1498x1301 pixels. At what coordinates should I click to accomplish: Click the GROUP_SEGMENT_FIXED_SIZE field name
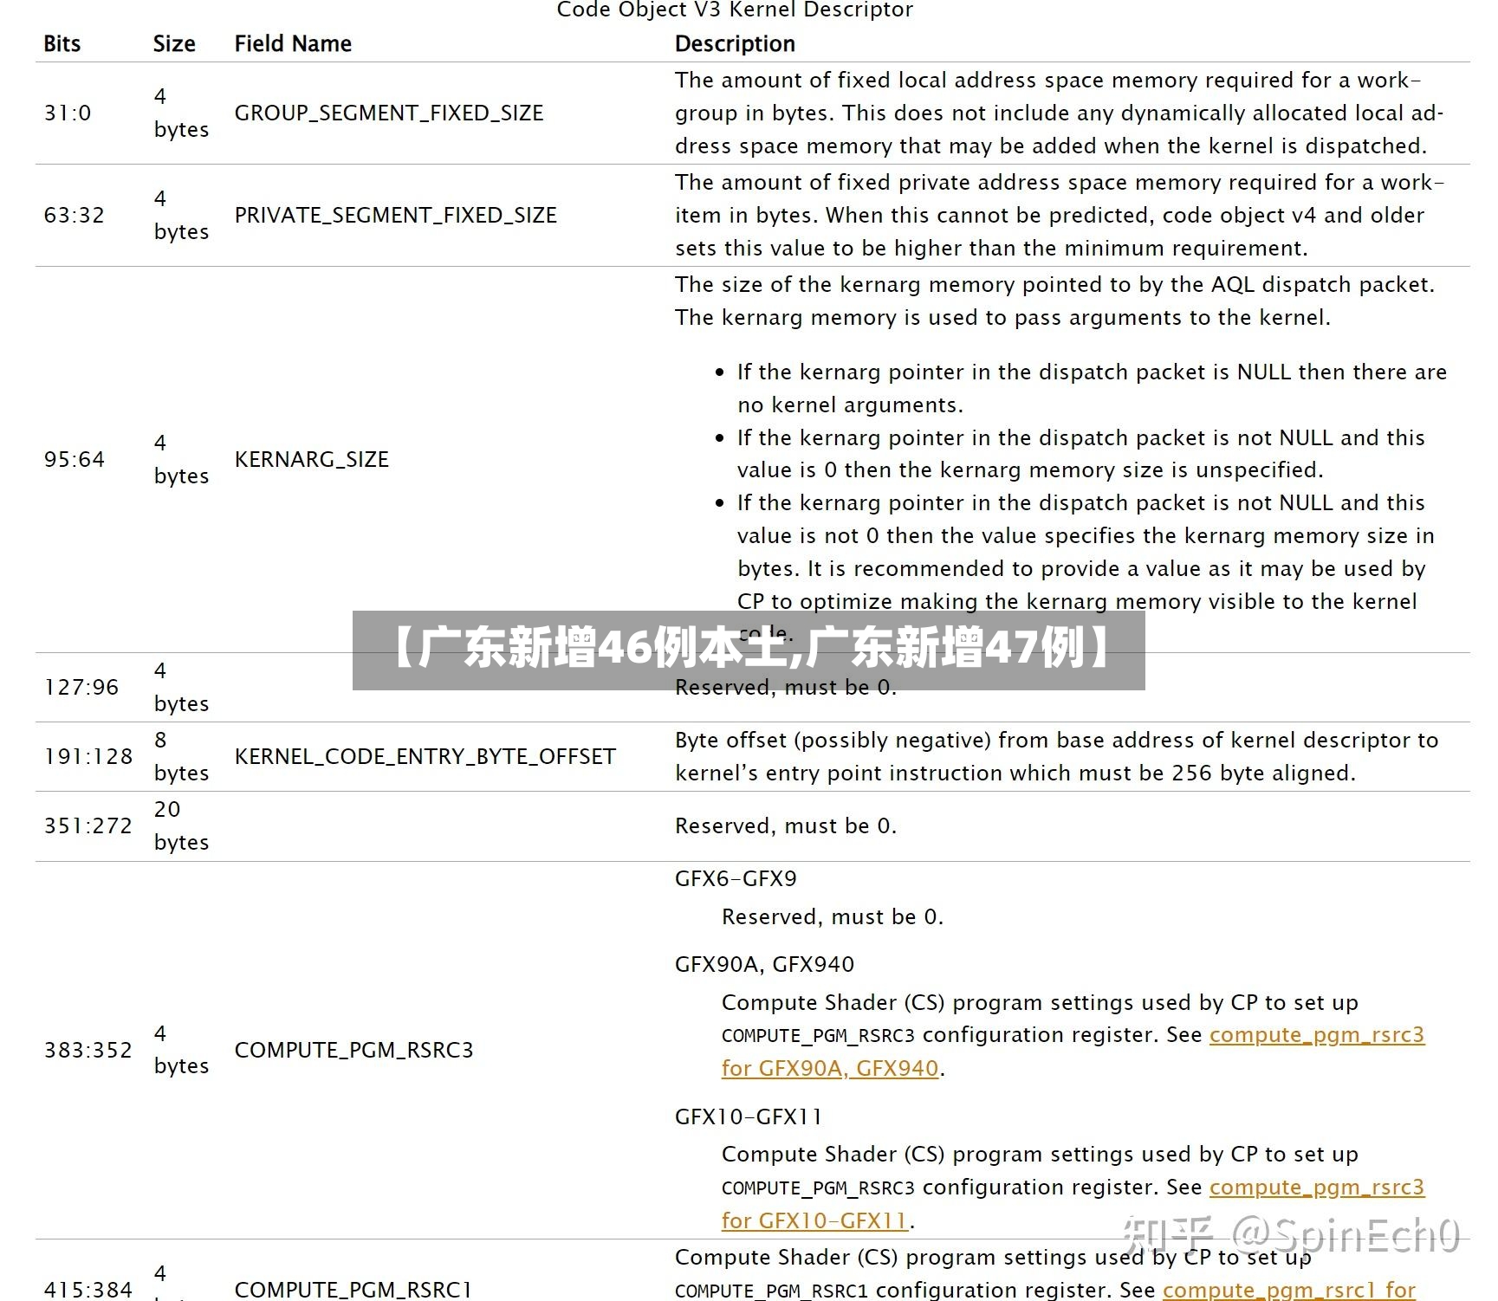tap(389, 113)
